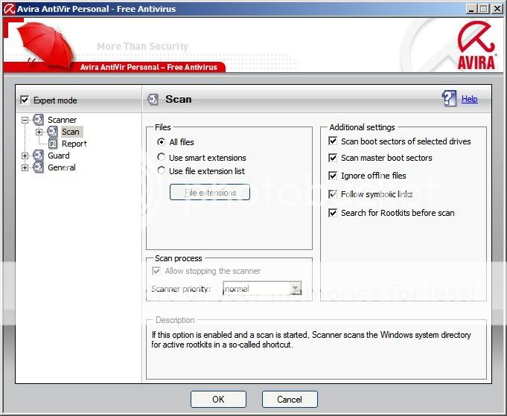Open the Scanner priority dropdown

pyautogui.click(x=296, y=288)
